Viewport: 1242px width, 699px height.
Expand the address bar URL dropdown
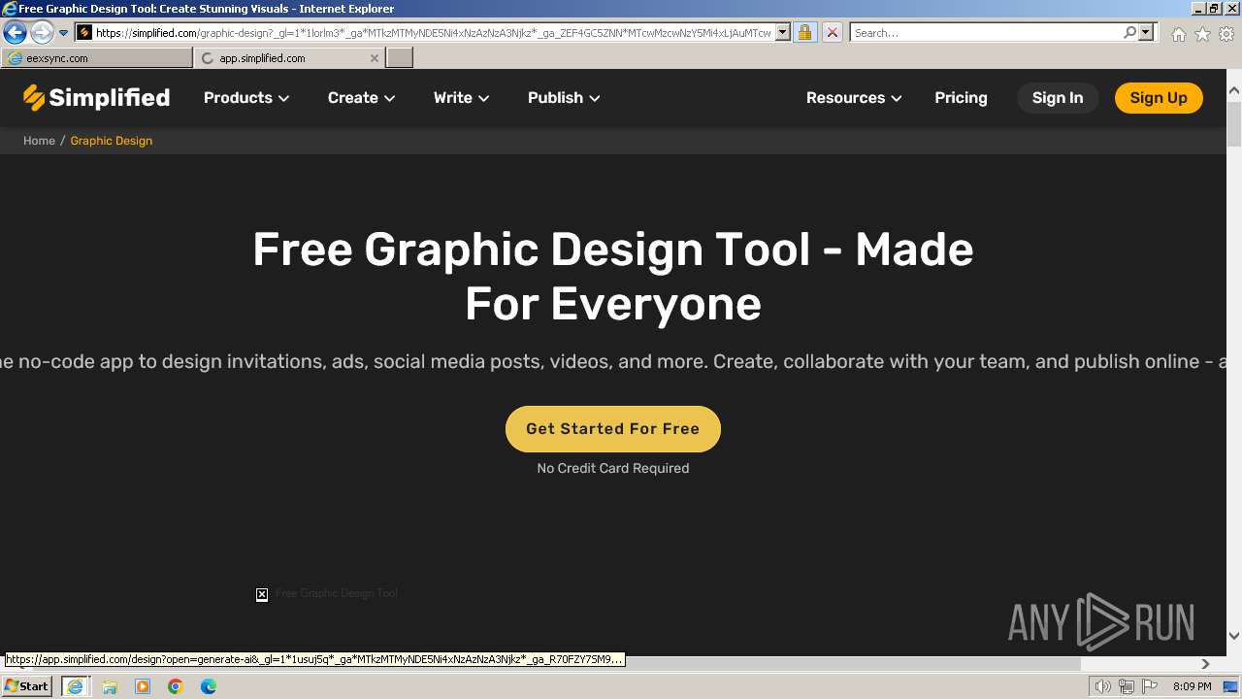(783, 32)
